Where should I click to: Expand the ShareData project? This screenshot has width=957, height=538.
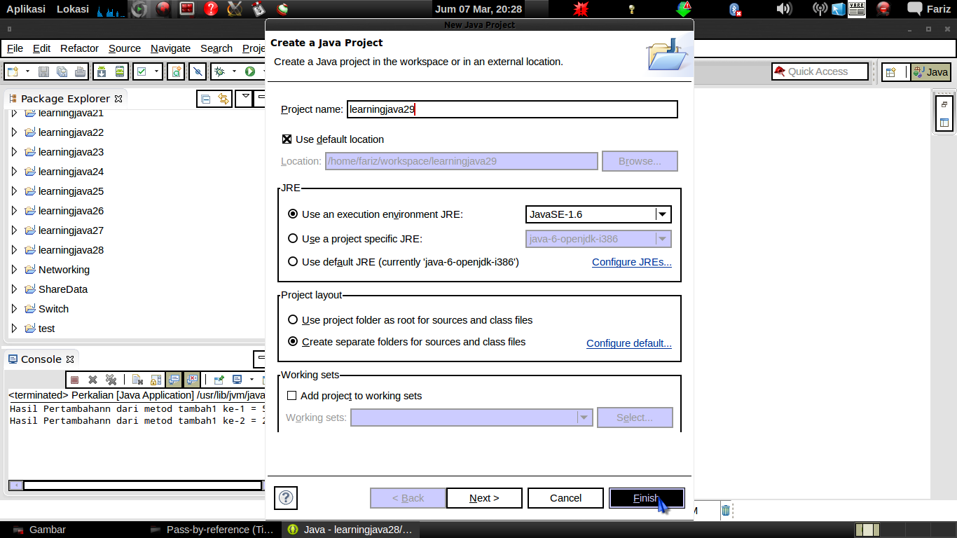(13, 289)
